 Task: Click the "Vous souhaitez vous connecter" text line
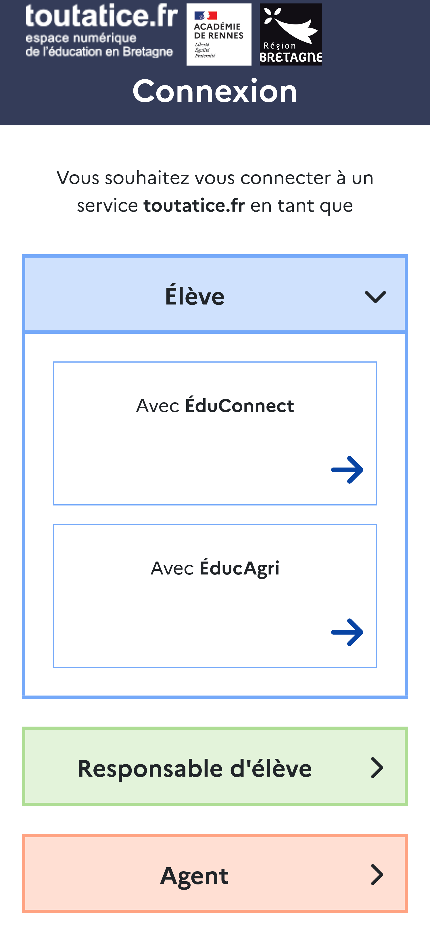(x=215, y=178)
